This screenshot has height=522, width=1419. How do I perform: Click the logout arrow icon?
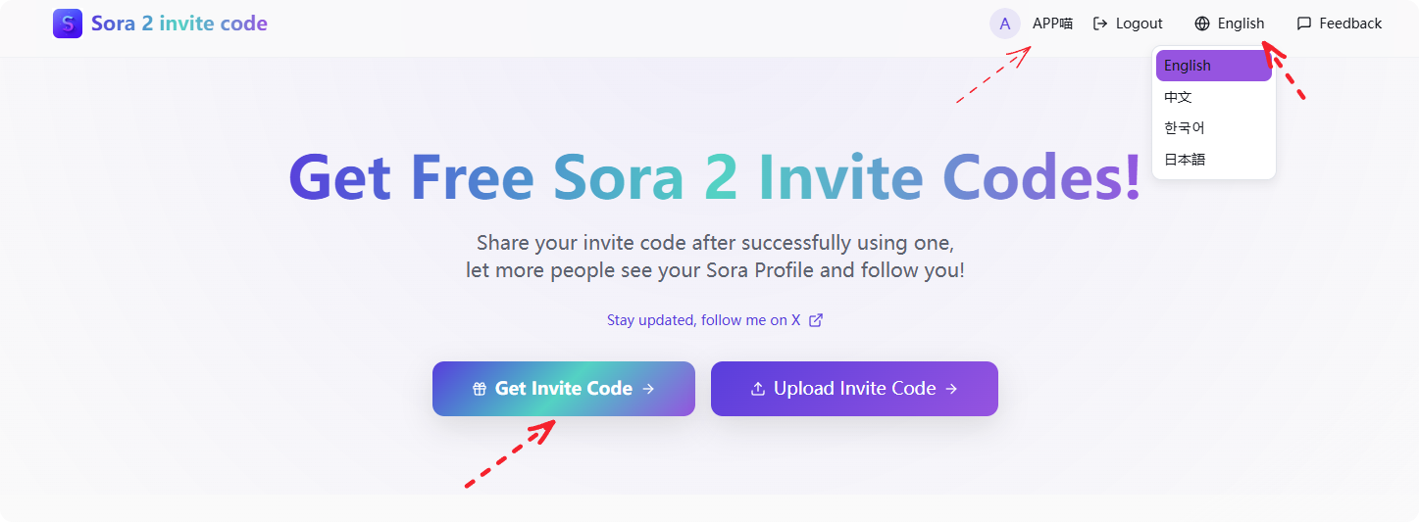click(x=1100, y=24)
